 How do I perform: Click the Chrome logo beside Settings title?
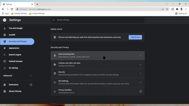click(x=5, y=20)
